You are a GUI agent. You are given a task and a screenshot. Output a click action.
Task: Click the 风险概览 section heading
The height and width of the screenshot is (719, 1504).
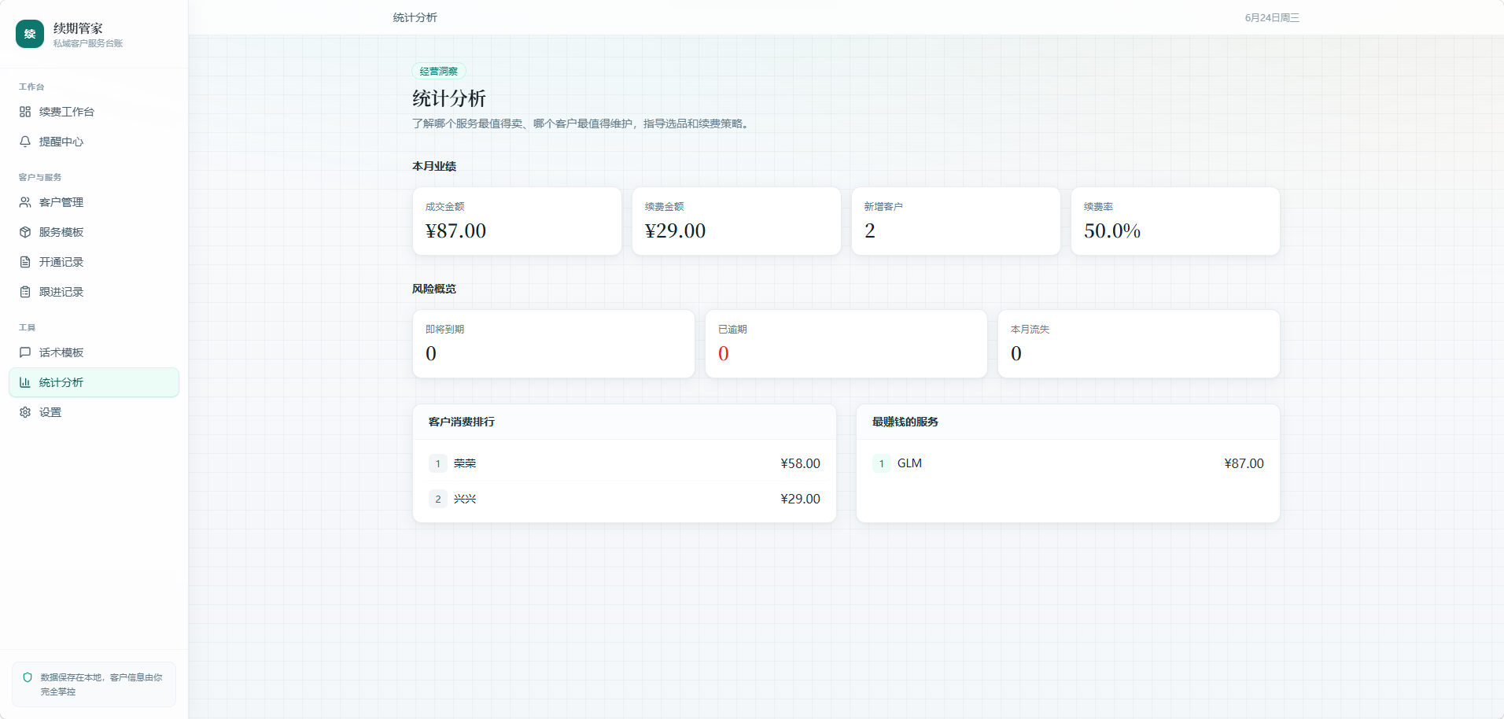click(x=434, y=289)
